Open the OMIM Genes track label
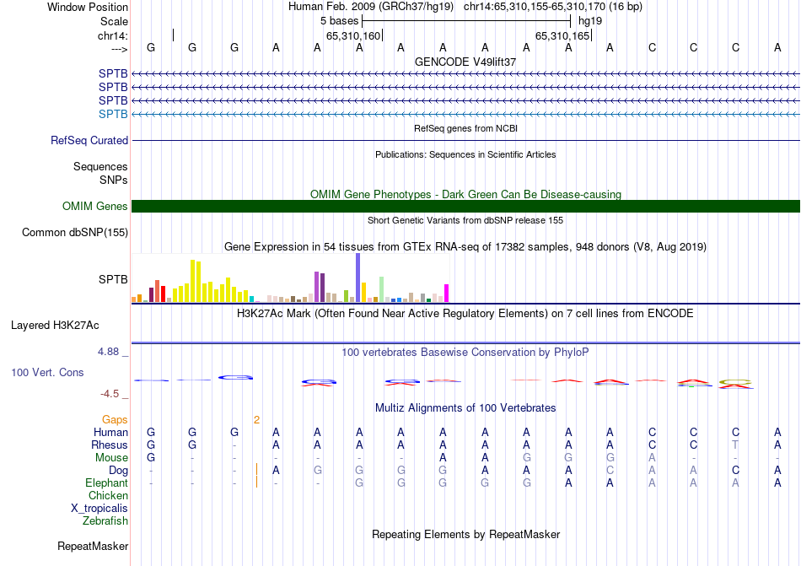Image resolution: width=801 pixels, height=566 pixels. (95, 206)
